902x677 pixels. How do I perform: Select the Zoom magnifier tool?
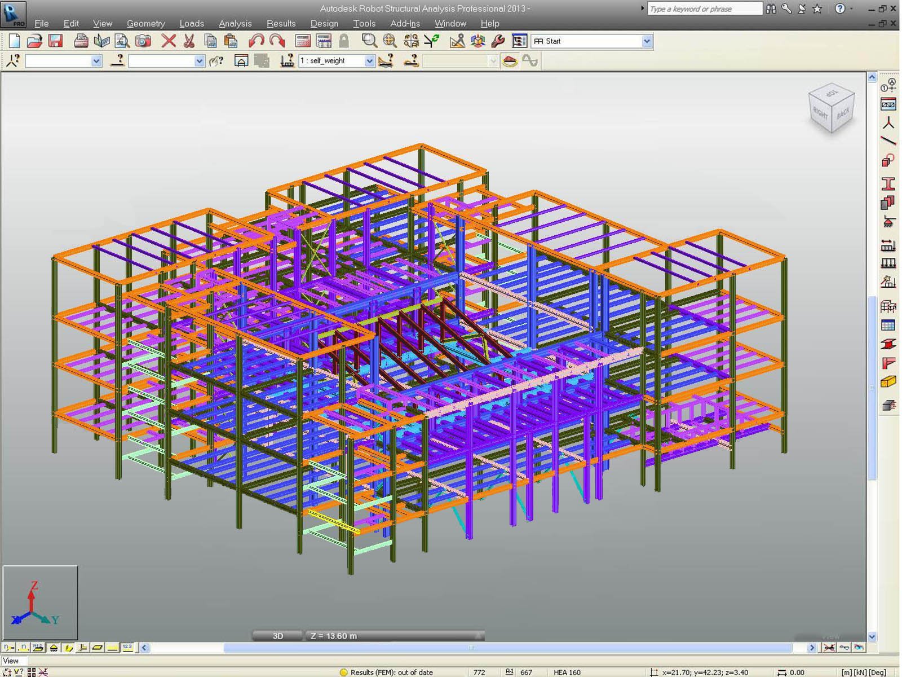369,41
